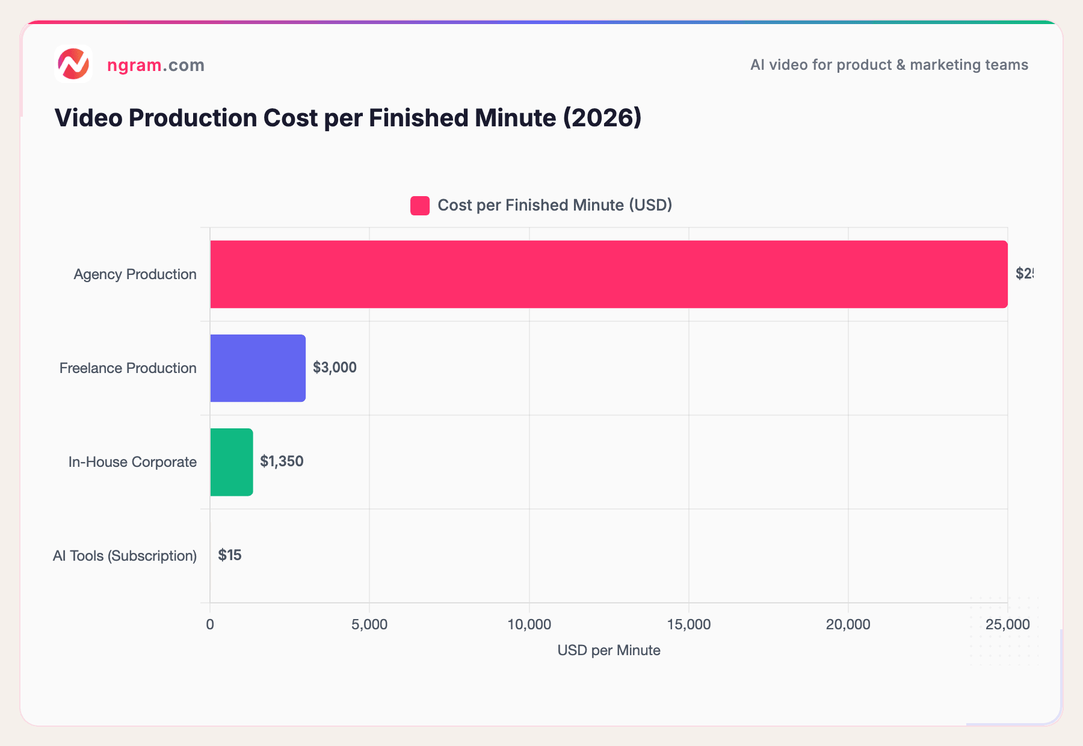
Task: Expand the Agency Production category row
Action: click(x=134, y=274)
